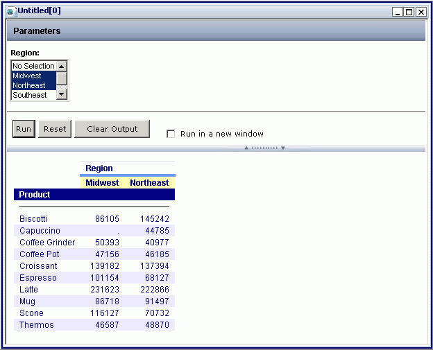Click Clear Output button

click(x=112, y=129)
